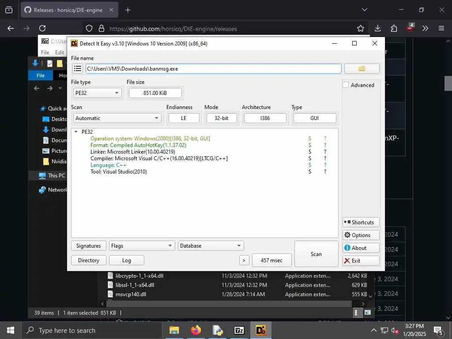Image resolution: width=452 pixels, height=339 pixels.
Task: Collapse the PE32 tree node
Action: tap(76, 132)
